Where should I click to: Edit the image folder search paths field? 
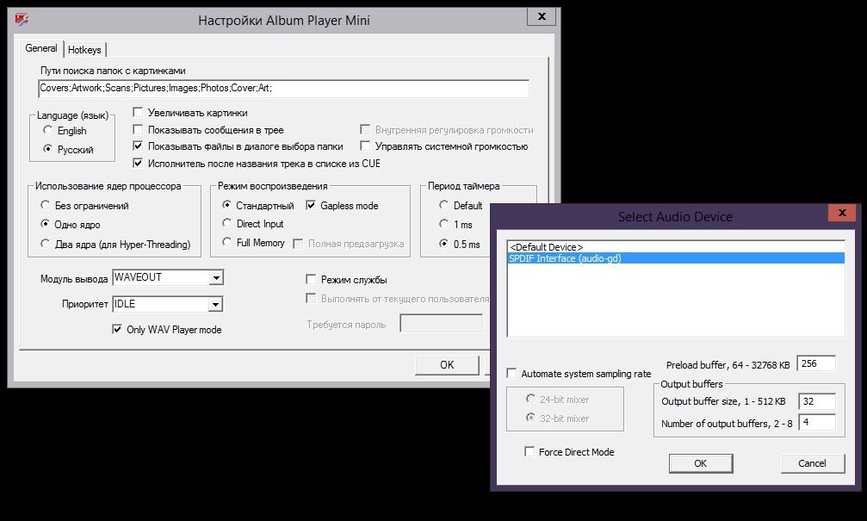click(x=283, y=89)
